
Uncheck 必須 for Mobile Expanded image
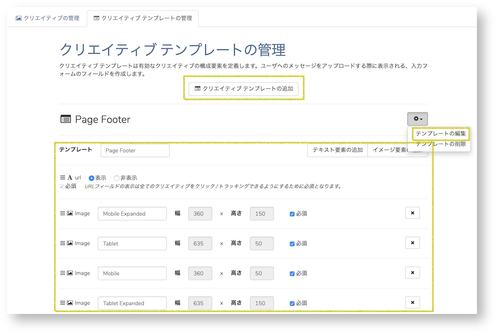pos(292,214)
